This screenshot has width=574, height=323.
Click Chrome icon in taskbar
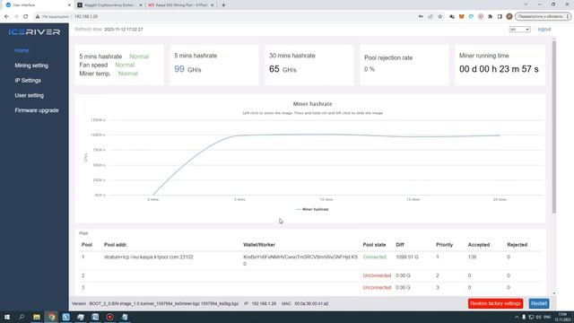pos(51,317)
